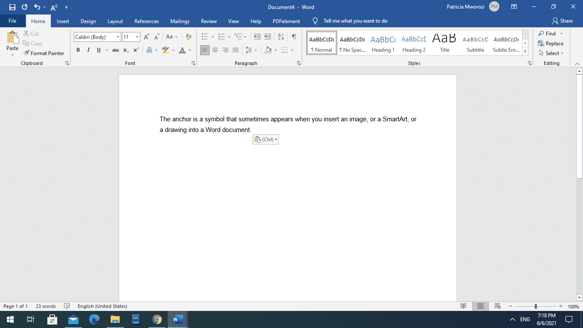Open the Sort icon in Paragraph group
This screenshot has width=583, height=328.
click(281, 37)
